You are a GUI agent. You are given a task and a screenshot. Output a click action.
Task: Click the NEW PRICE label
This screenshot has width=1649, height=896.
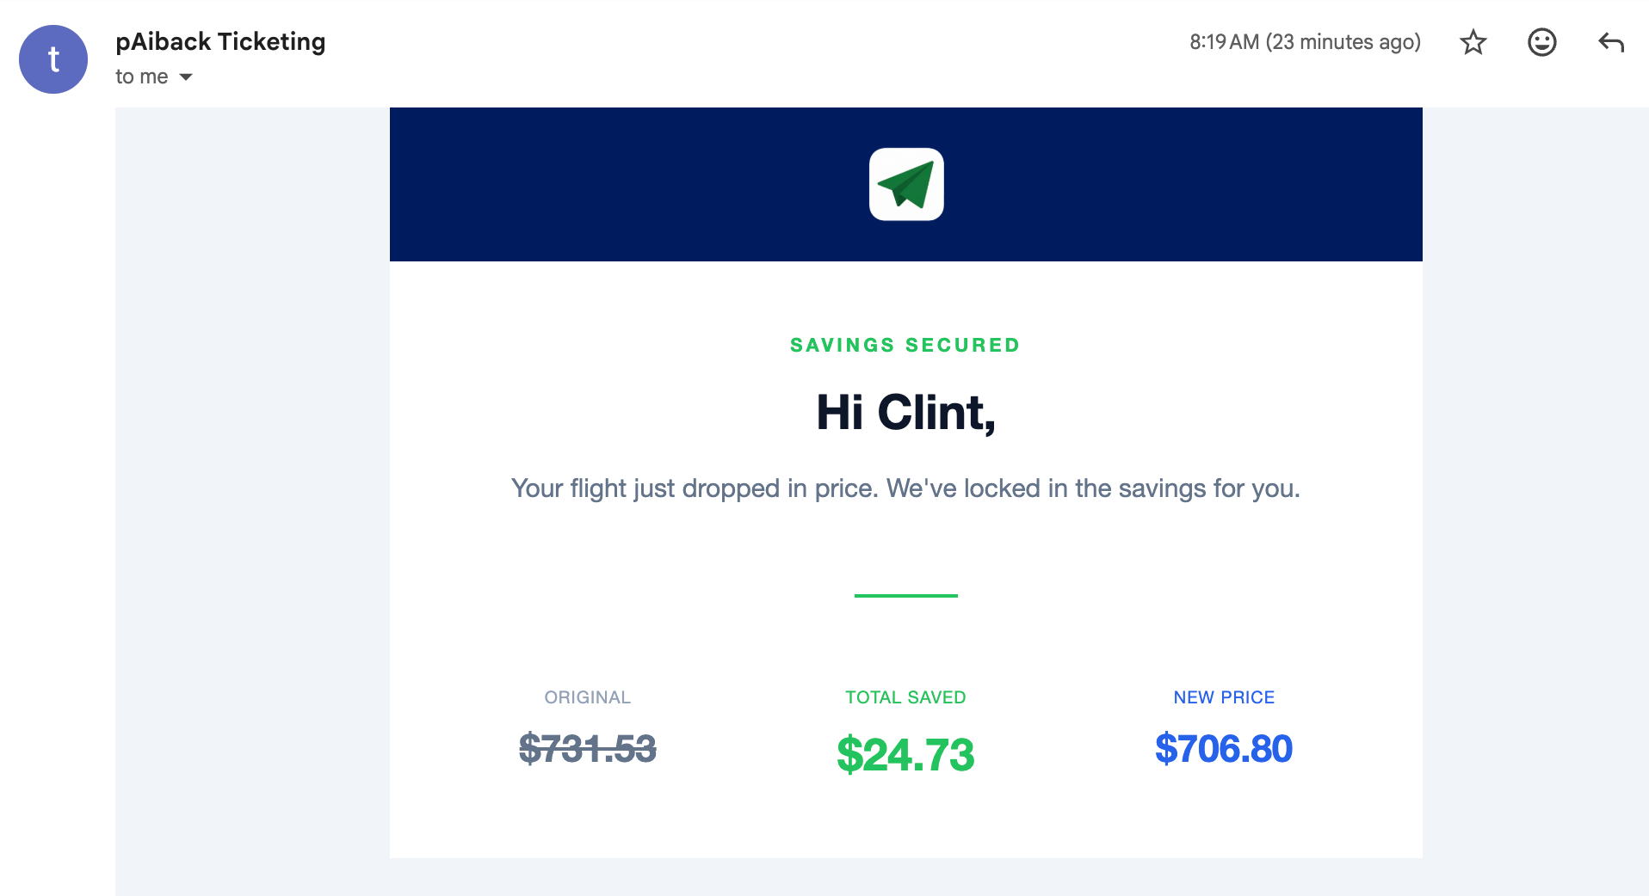point(1224,697)
